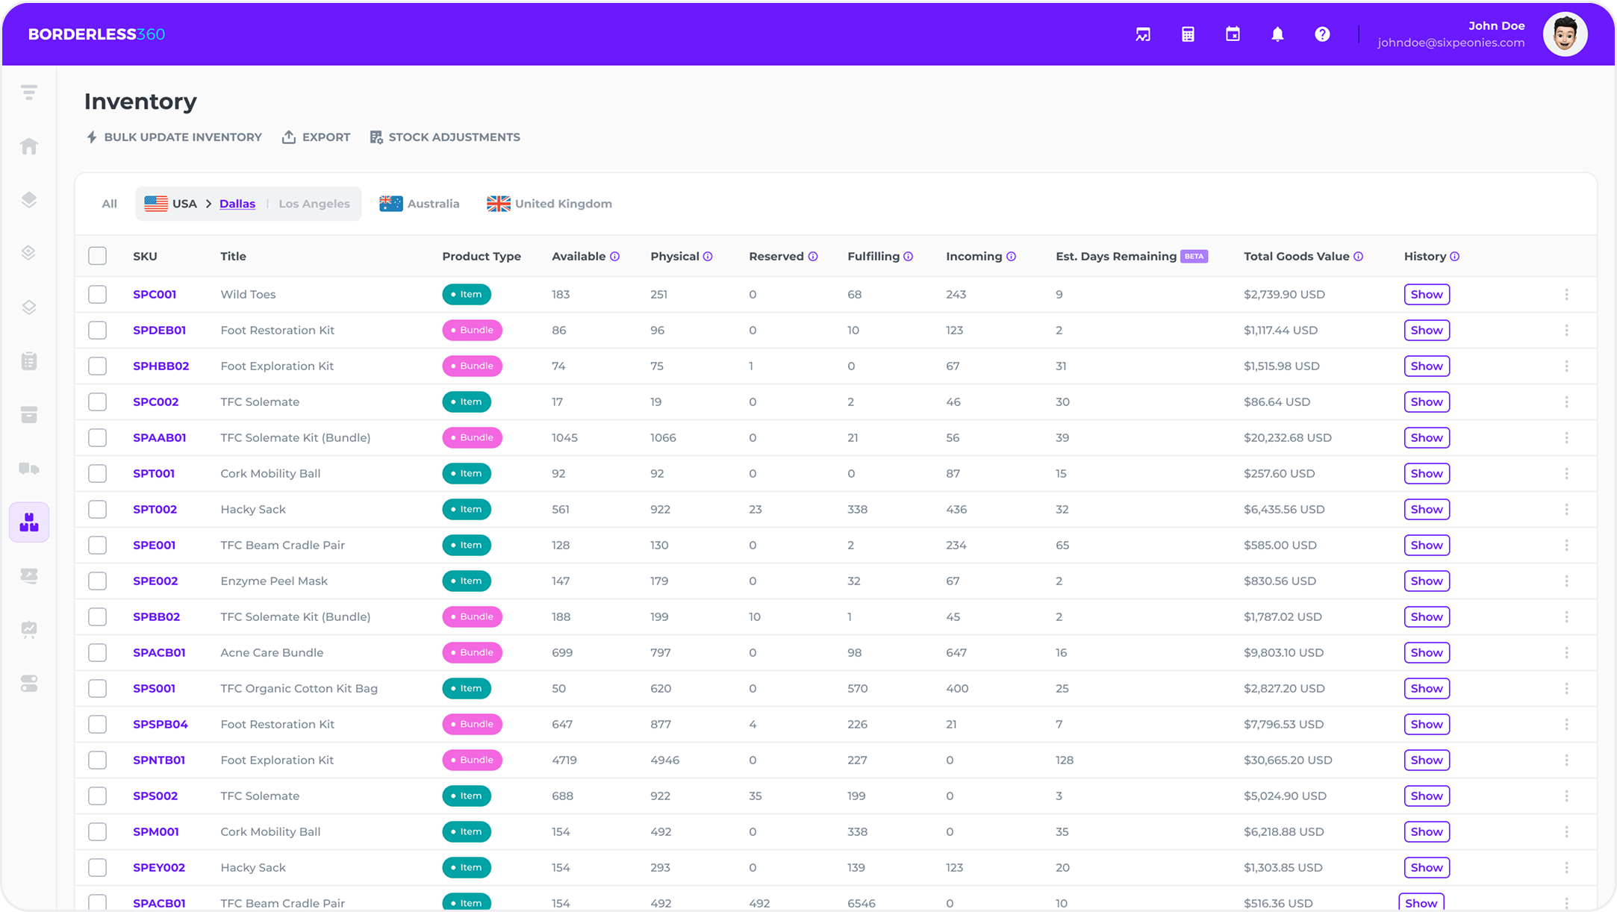This screenshot has width=1617, height=912.
Task: Open three-dot menu for SPDEB01 row
Action: 1566,331
